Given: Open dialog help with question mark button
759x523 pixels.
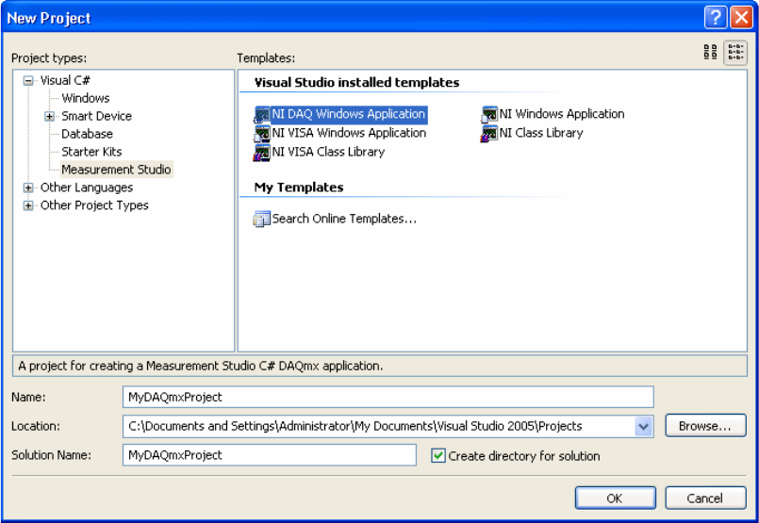Looking at the screenshot, I should [715, 17].
